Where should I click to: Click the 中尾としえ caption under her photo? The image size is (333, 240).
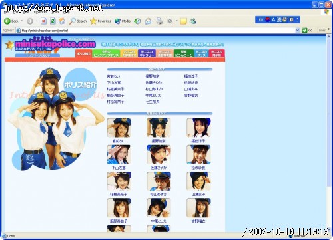159,221
